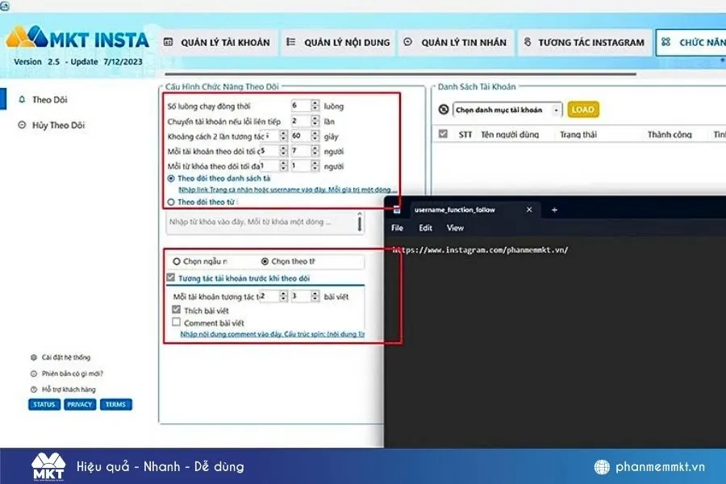
Task: Click the bell icon beside Theo Dõi
Action: (22, 100)
